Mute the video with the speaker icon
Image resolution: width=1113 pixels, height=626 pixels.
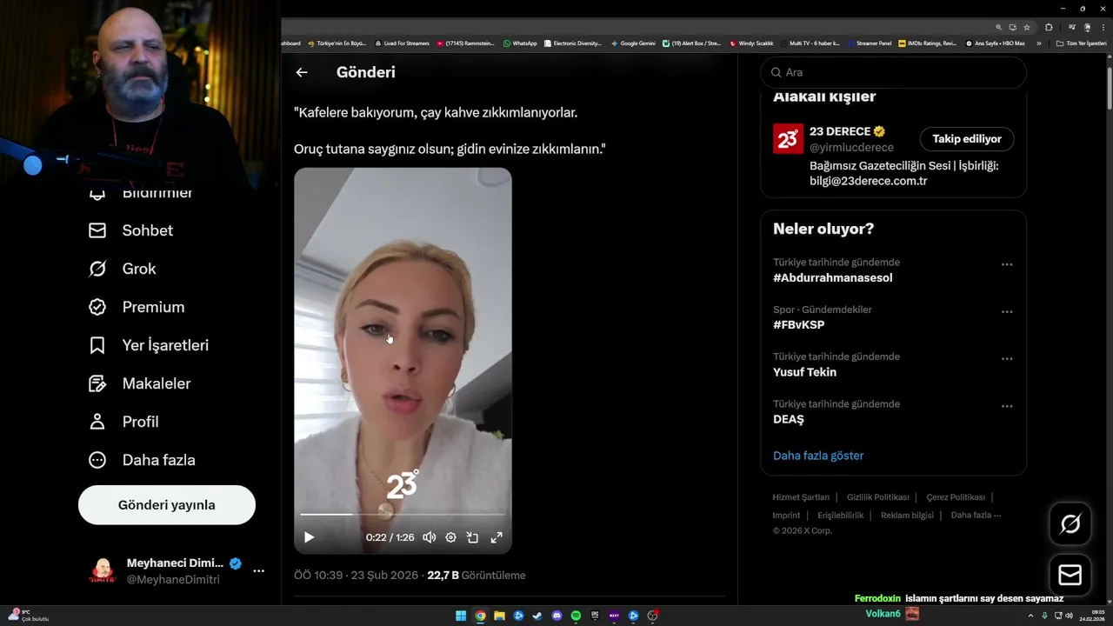(429, 537)
